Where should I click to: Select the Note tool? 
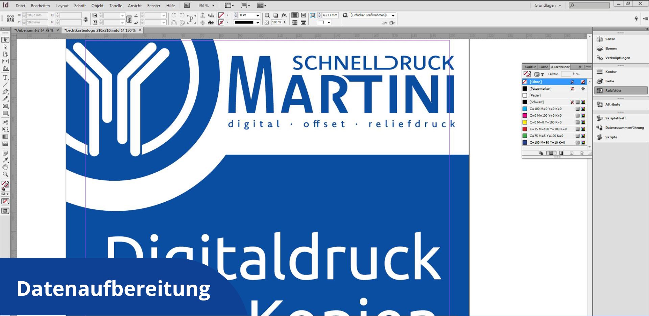[5, 153]
